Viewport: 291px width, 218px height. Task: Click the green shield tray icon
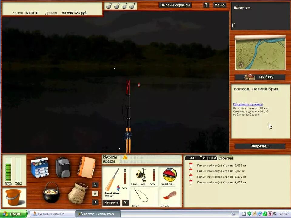(249, 214)
